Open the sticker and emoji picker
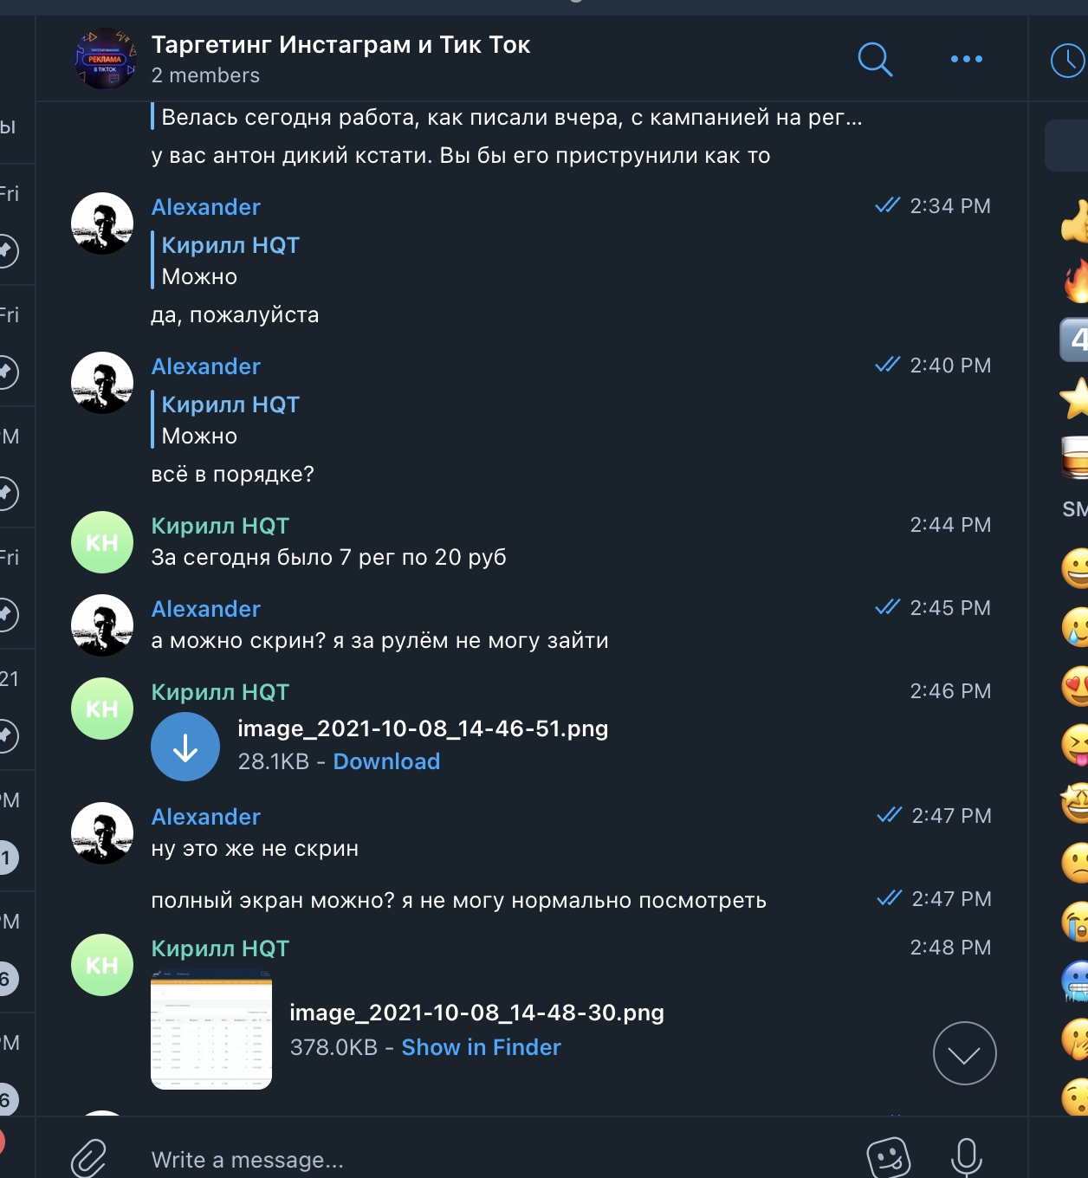 [889, 1157]
